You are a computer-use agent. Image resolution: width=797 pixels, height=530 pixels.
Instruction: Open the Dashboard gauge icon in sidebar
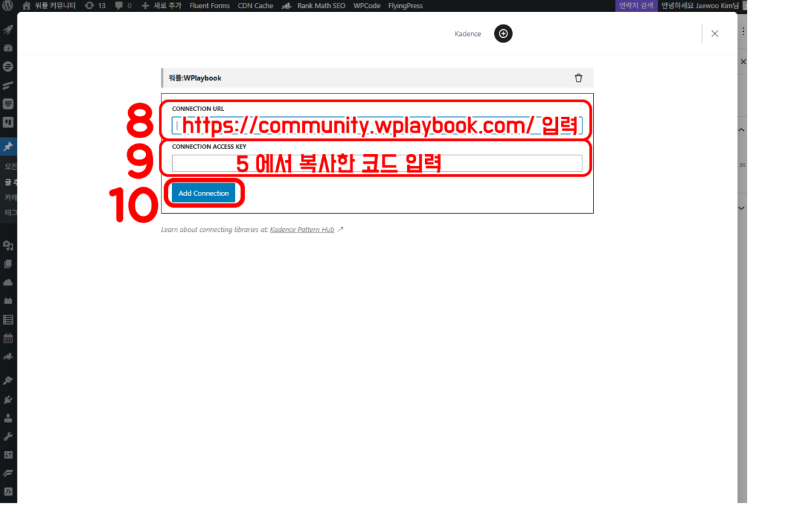[8, 48]
